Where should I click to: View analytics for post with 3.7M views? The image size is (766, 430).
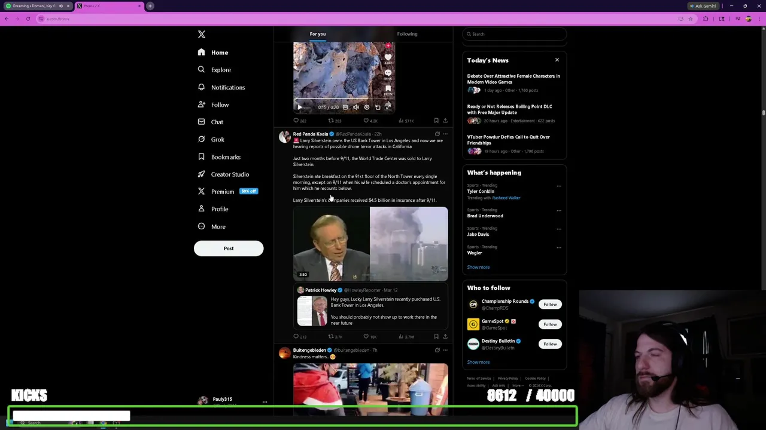click(406, 337)
